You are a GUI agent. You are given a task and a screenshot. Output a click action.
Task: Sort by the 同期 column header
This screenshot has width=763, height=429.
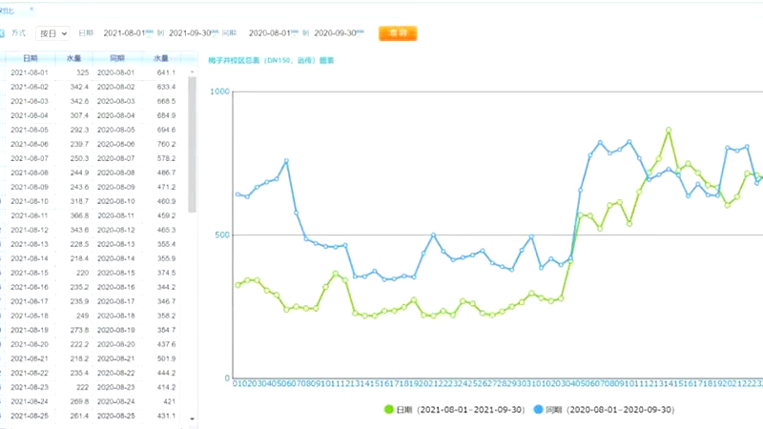[117, 58]
